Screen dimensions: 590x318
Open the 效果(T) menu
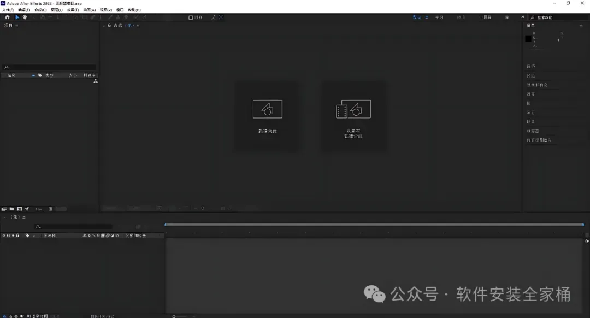[x=73, y=10]
